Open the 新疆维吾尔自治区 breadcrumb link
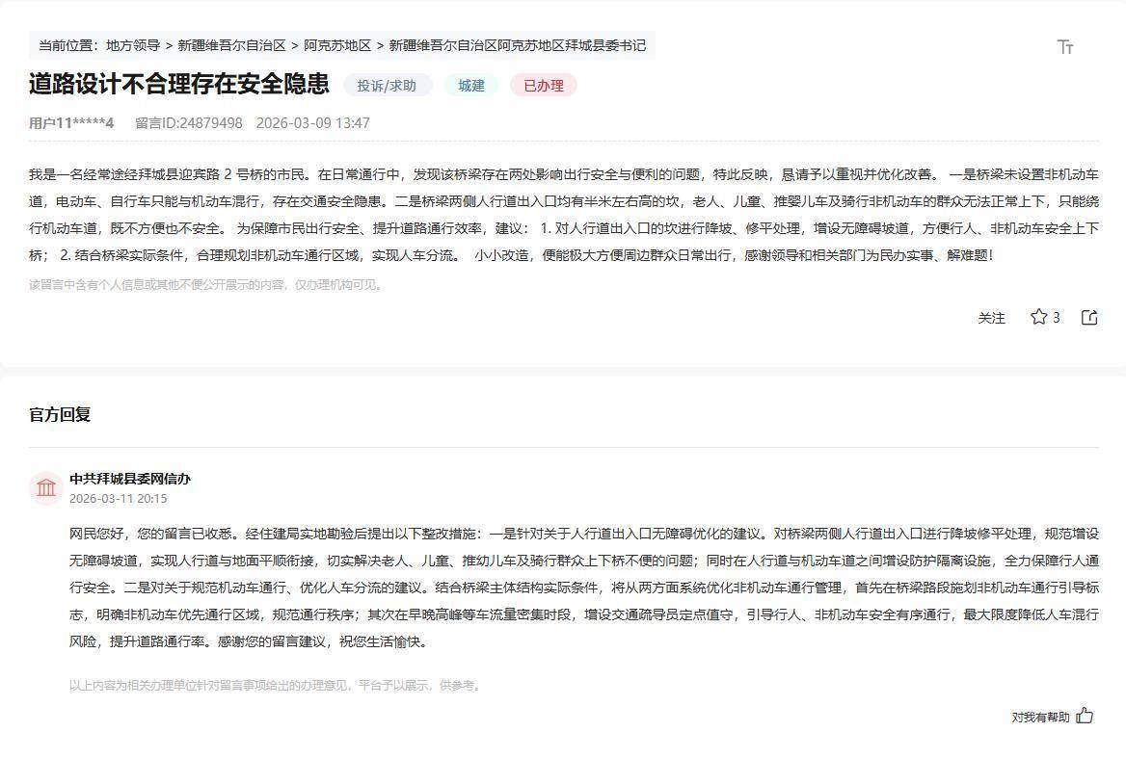This screenshot has width=1126, height=758. [232, 45]
